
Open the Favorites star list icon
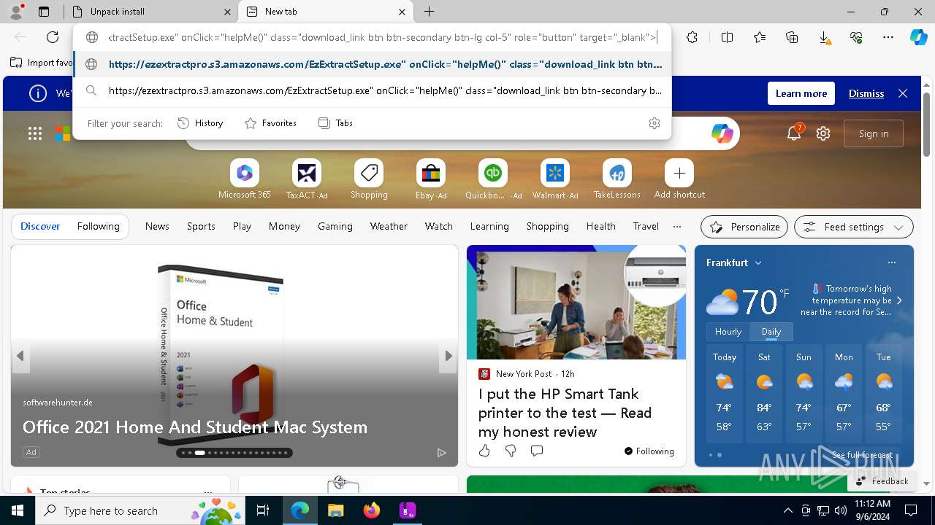click(x=760, y=37)
